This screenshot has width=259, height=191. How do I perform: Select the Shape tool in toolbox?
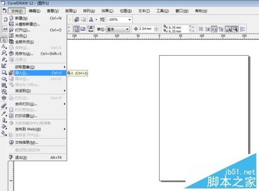(4, 46)
